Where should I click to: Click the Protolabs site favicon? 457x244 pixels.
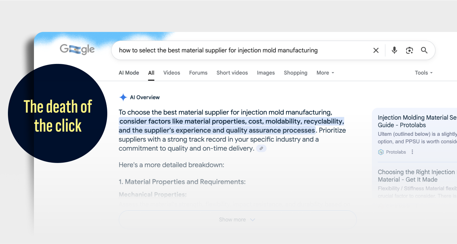click(381, 152)
